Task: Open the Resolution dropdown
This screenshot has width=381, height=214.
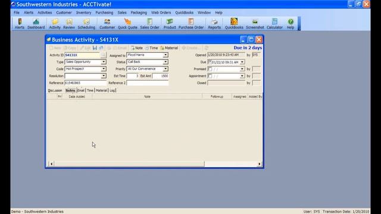Action: [104, 76]
